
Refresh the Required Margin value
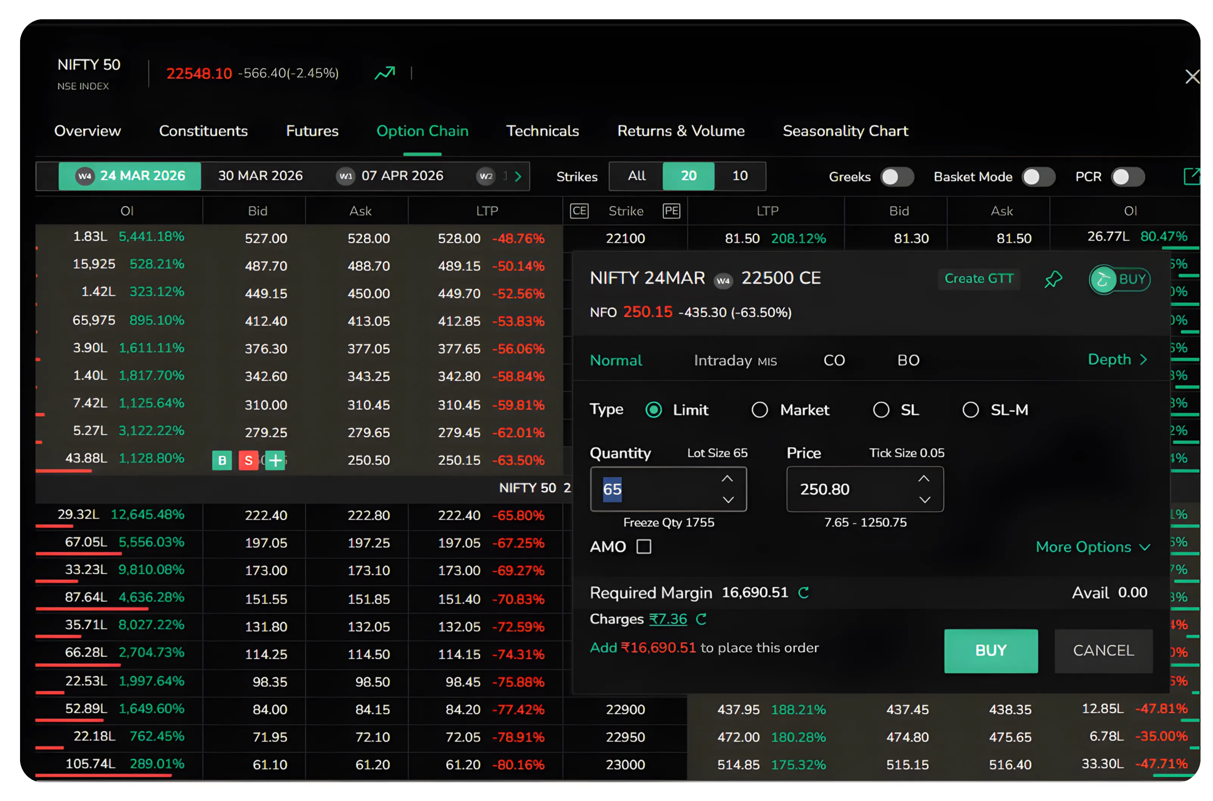point(804,593)
